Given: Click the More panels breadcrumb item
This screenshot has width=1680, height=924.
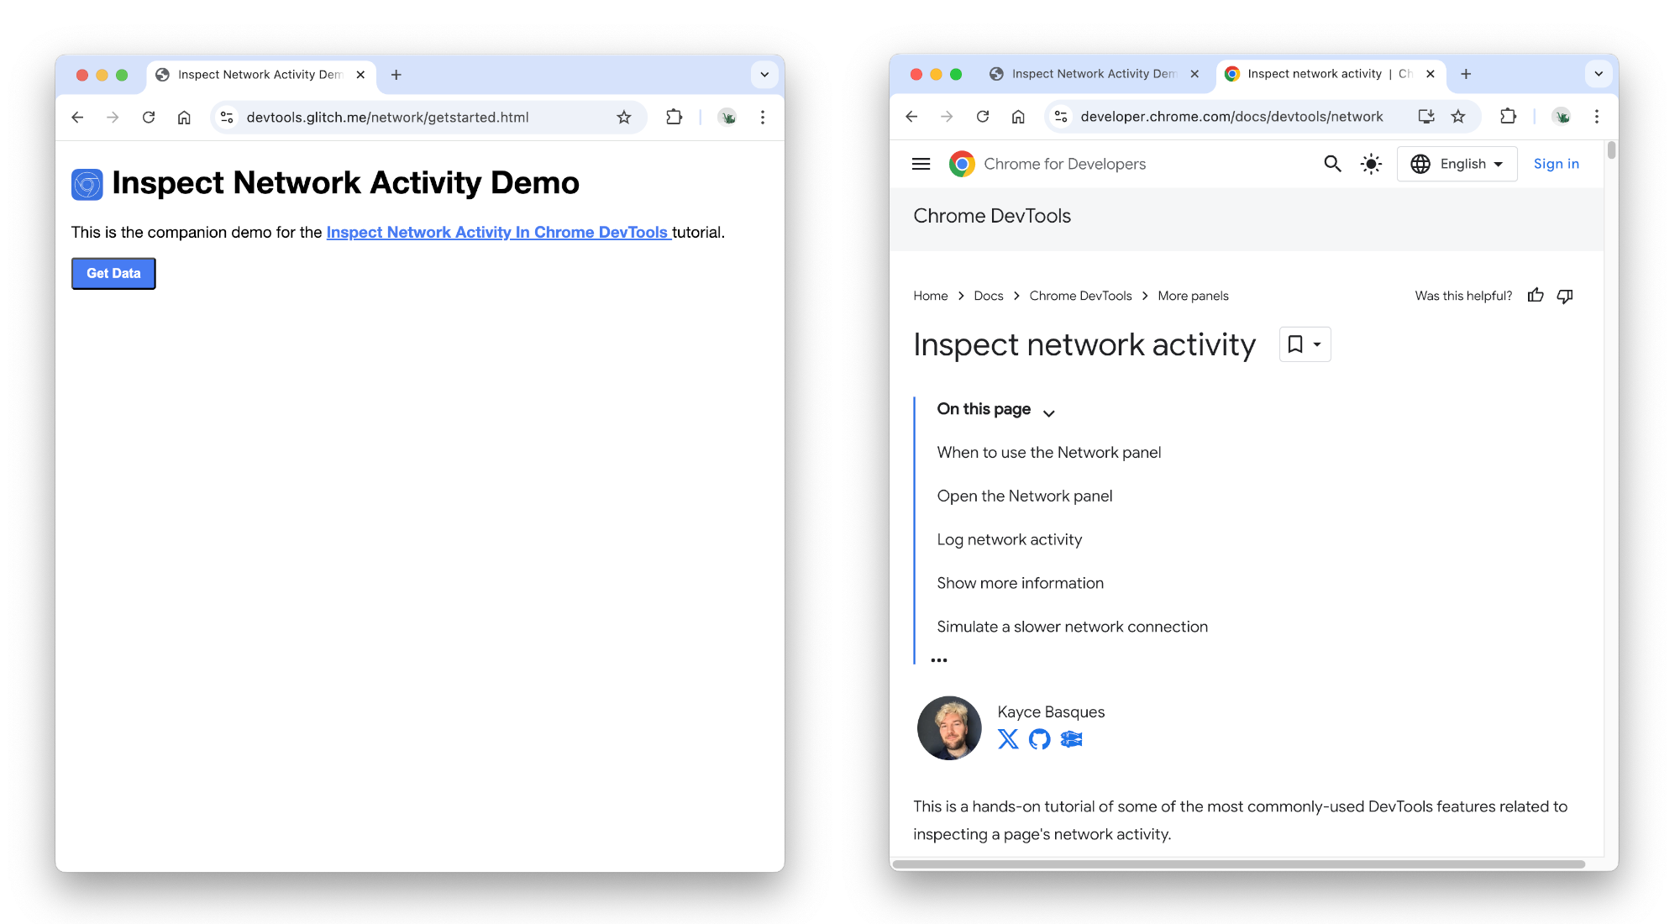Looking at the screenshot, I should tap(1192, 296).
